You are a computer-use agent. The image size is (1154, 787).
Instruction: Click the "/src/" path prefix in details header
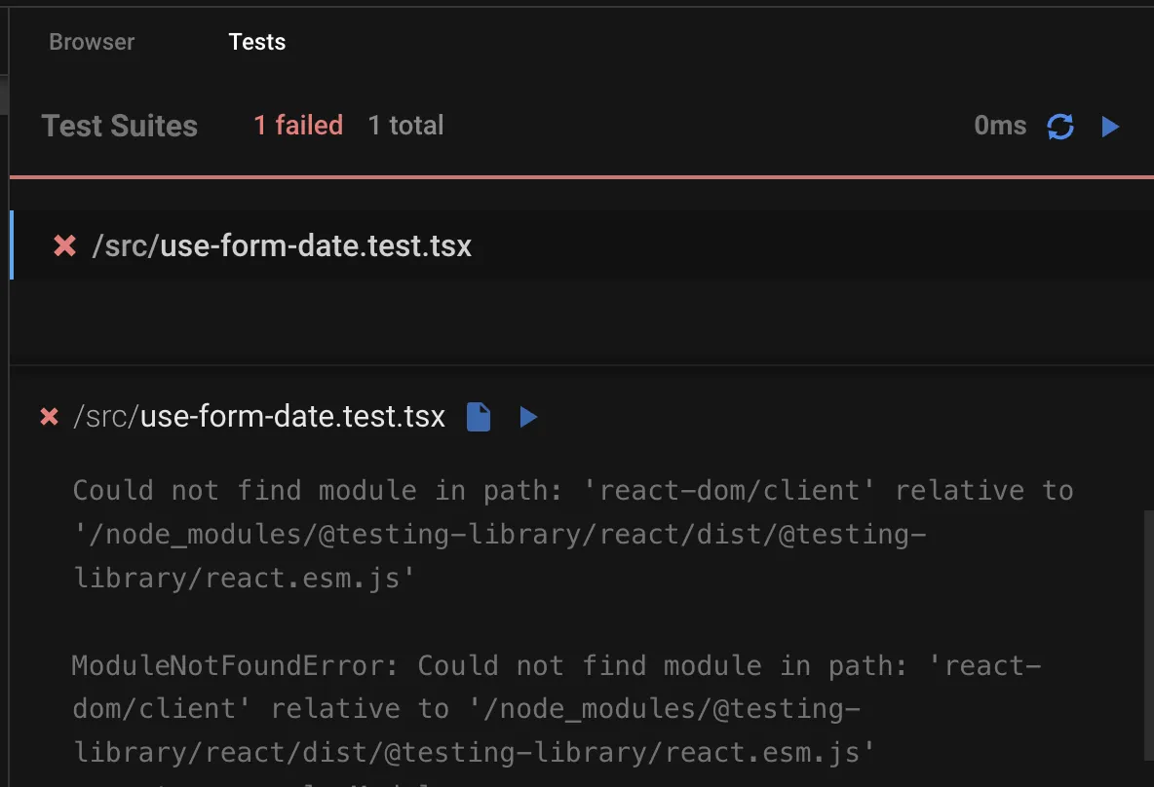click(x=104, y=418)
